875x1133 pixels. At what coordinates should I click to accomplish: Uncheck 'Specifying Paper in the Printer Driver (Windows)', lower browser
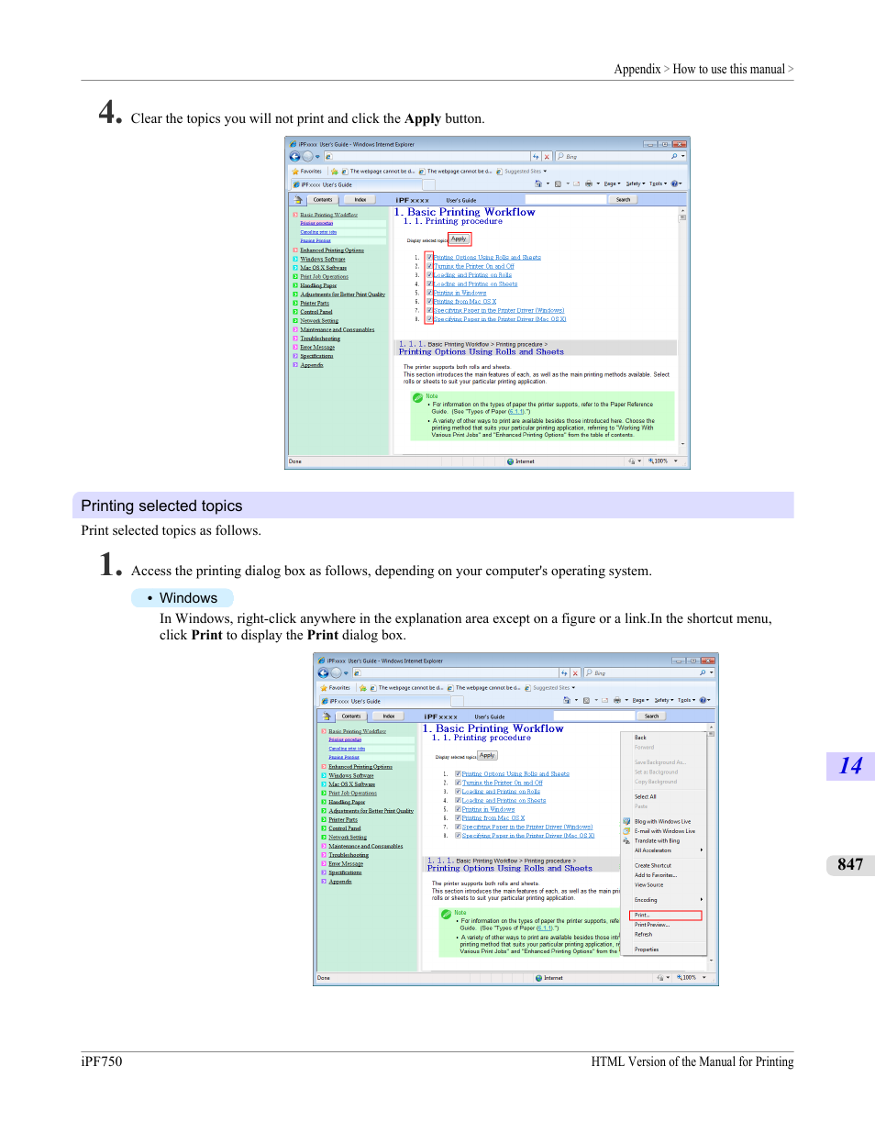pos(458,828)
